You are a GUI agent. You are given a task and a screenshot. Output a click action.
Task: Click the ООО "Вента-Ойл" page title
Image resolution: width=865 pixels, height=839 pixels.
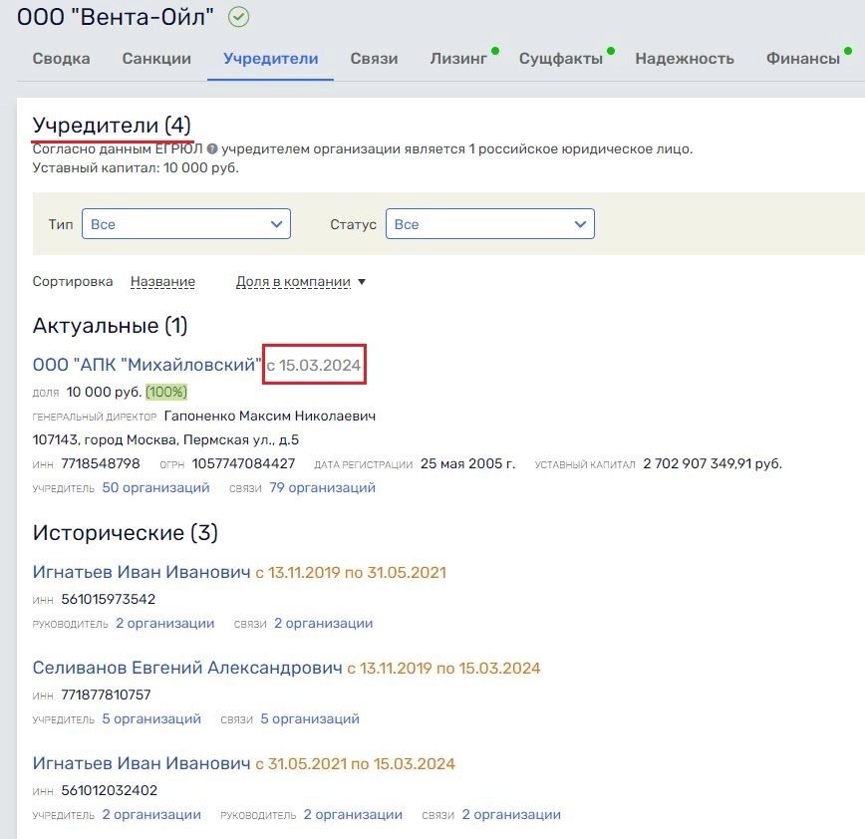point(116,17)
